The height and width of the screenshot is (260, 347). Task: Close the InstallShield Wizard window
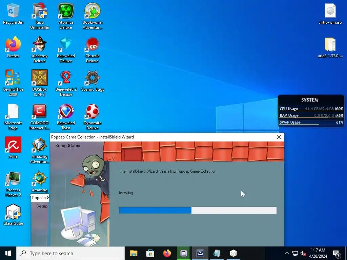(279, 137)
